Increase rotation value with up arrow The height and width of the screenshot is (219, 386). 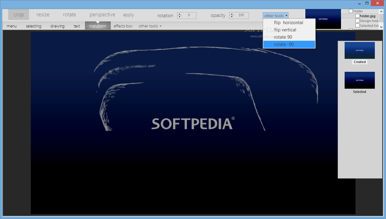[180, 14]
